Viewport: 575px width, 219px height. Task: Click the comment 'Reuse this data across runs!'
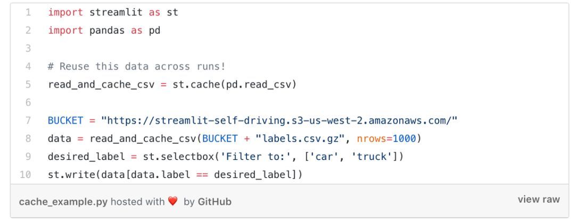[x=136, y=66]
